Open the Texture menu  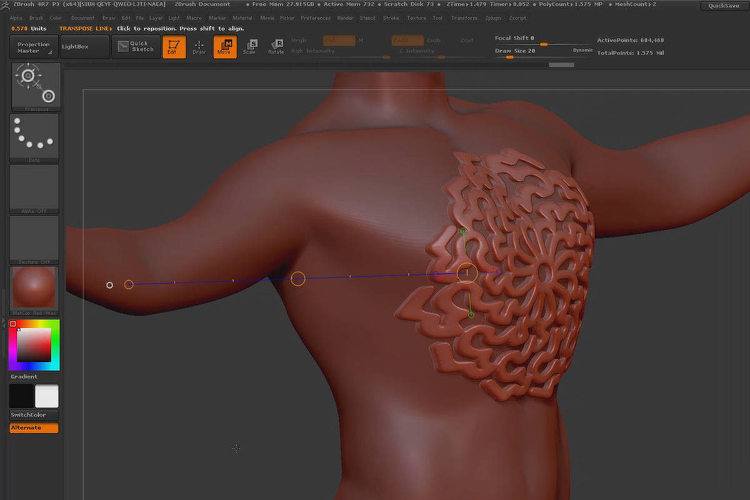pos(416,18)
